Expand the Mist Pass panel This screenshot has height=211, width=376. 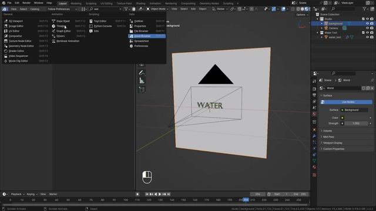click(346, 137)
